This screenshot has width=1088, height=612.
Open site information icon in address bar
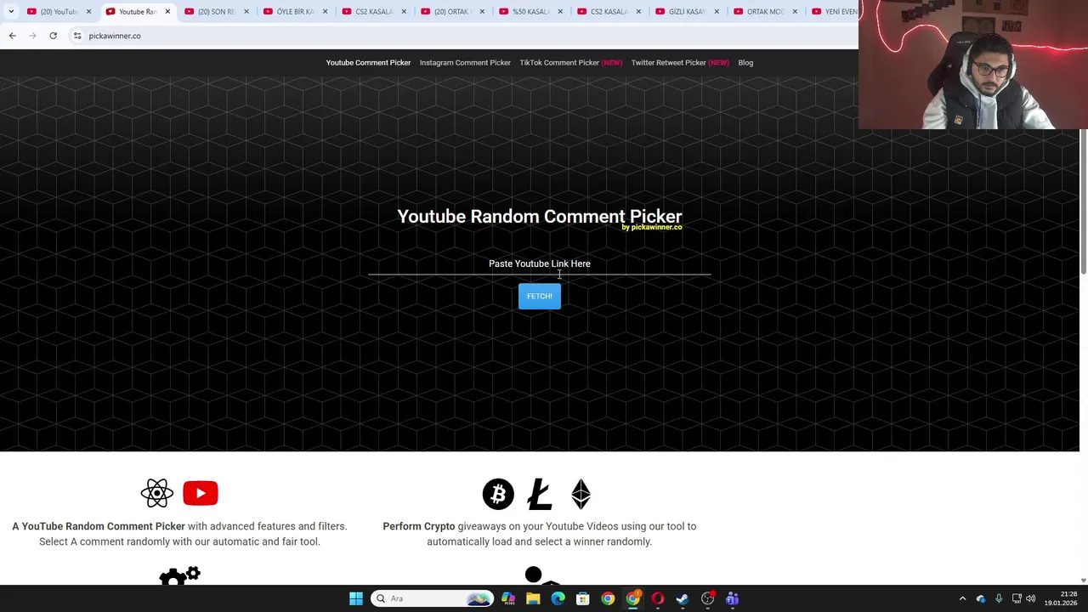coord(76,36)
